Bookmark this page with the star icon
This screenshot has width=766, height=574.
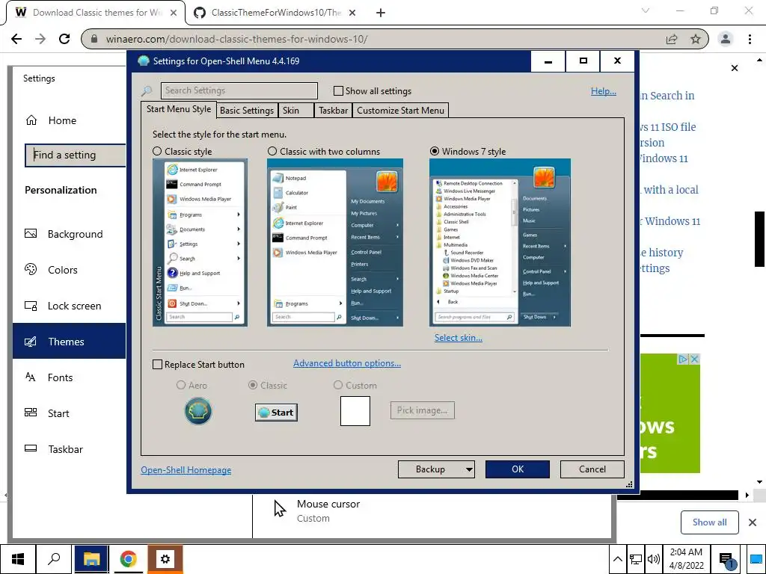[696, 39]
